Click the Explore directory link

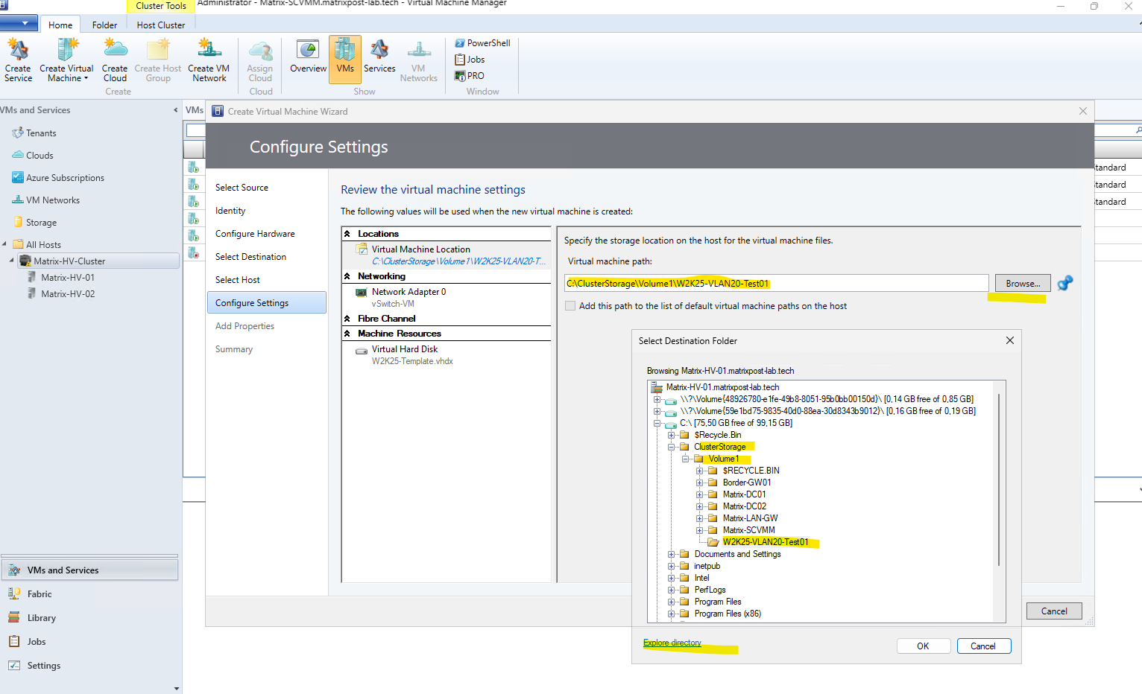[672, 643]
